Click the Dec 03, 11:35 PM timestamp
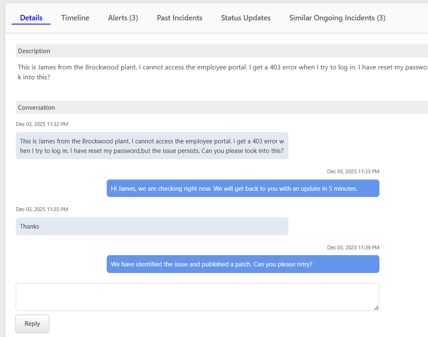Image resolution: width=428 pixels, height=337 pixels. (x=42, y=209)
